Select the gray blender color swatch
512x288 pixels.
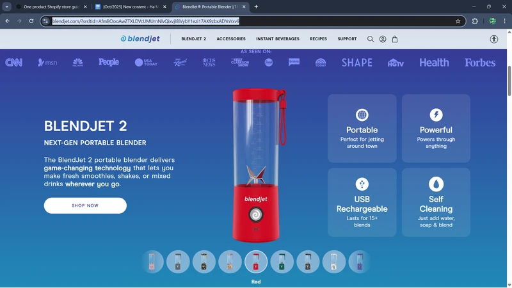click(x=178, y=262)
